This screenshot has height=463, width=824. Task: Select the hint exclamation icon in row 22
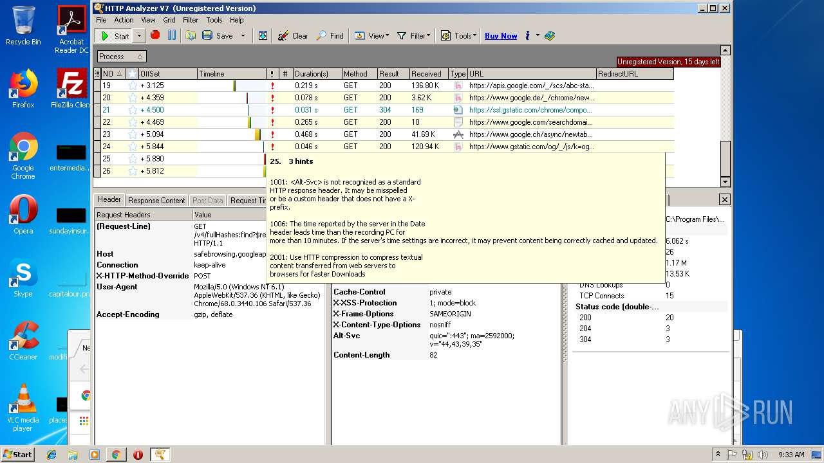(273, 122)
